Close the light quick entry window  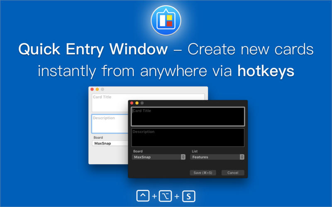[x=92, y=89]
